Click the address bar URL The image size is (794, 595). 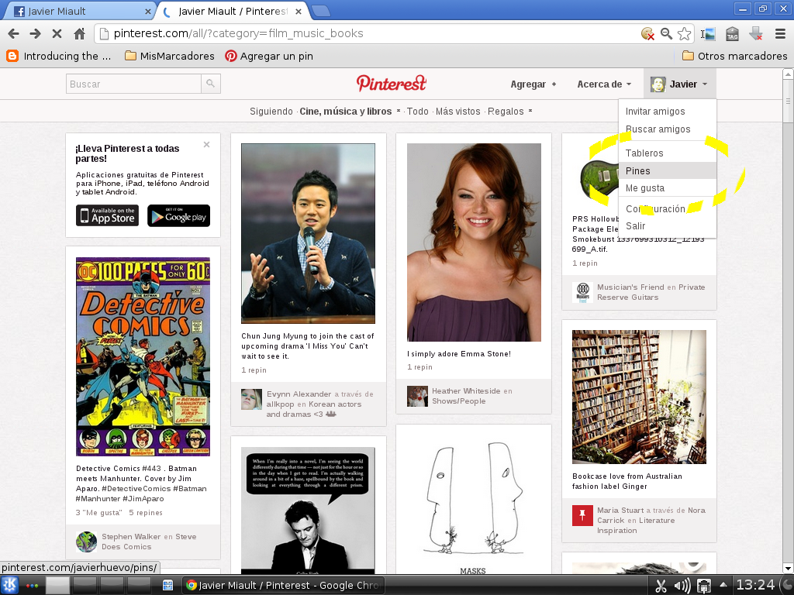pos(238,33)
